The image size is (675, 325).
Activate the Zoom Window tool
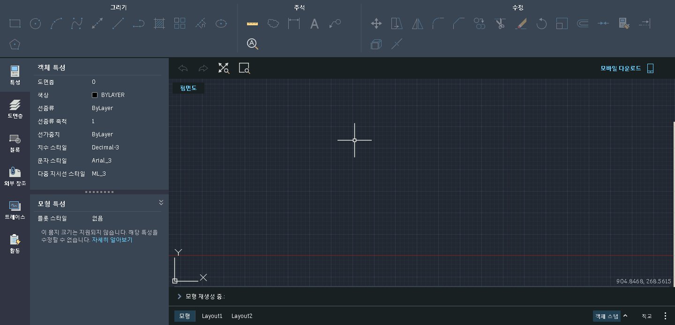tap(244, 68)
